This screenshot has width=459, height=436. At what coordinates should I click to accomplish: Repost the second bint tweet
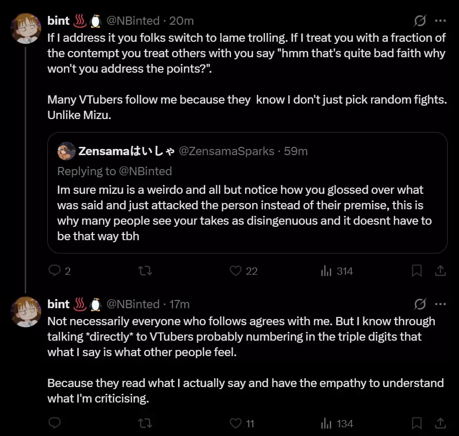(145, 423)
